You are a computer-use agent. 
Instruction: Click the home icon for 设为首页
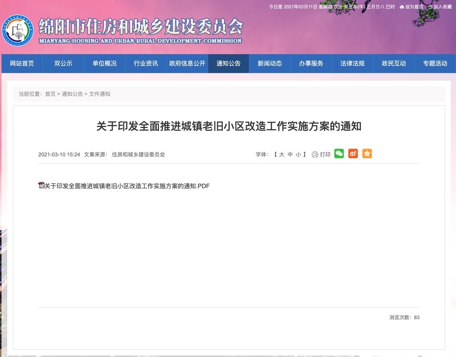402,7
